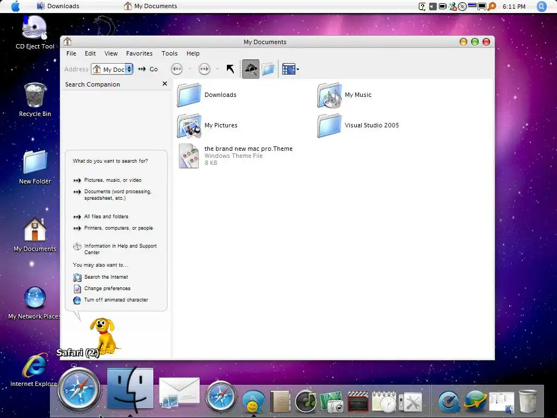This screenshot has height=418, width=557.
Task: Click the 6:11 PM clock
Action: pyautogui.click(x=514, y=7)
